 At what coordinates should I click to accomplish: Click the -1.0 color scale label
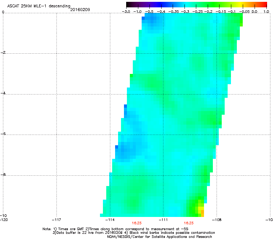(x=138, y=12)
